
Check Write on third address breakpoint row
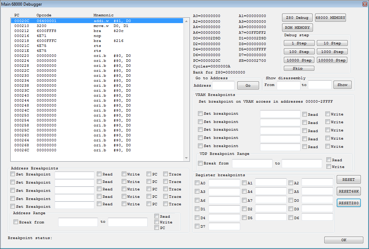[124, 189]
